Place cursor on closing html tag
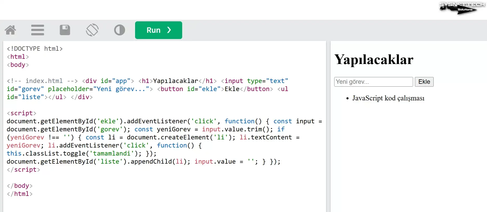Viewport: 487px width, 212px height. [x=20, y=194]
